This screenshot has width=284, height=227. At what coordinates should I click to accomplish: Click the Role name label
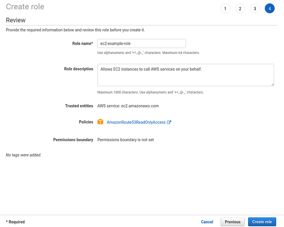point(83,43)
